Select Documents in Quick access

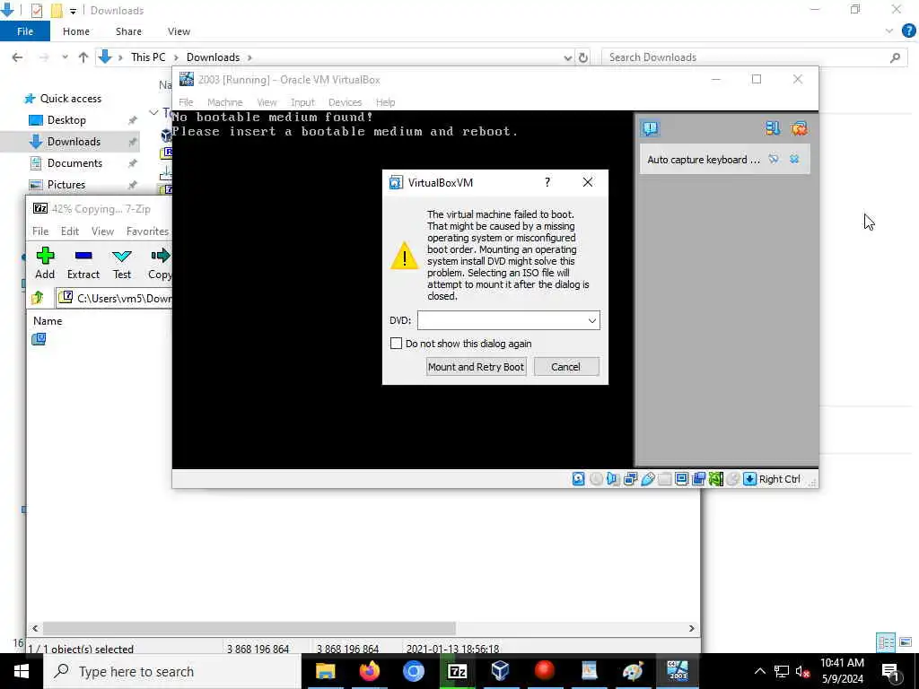(x=74, y=163)
